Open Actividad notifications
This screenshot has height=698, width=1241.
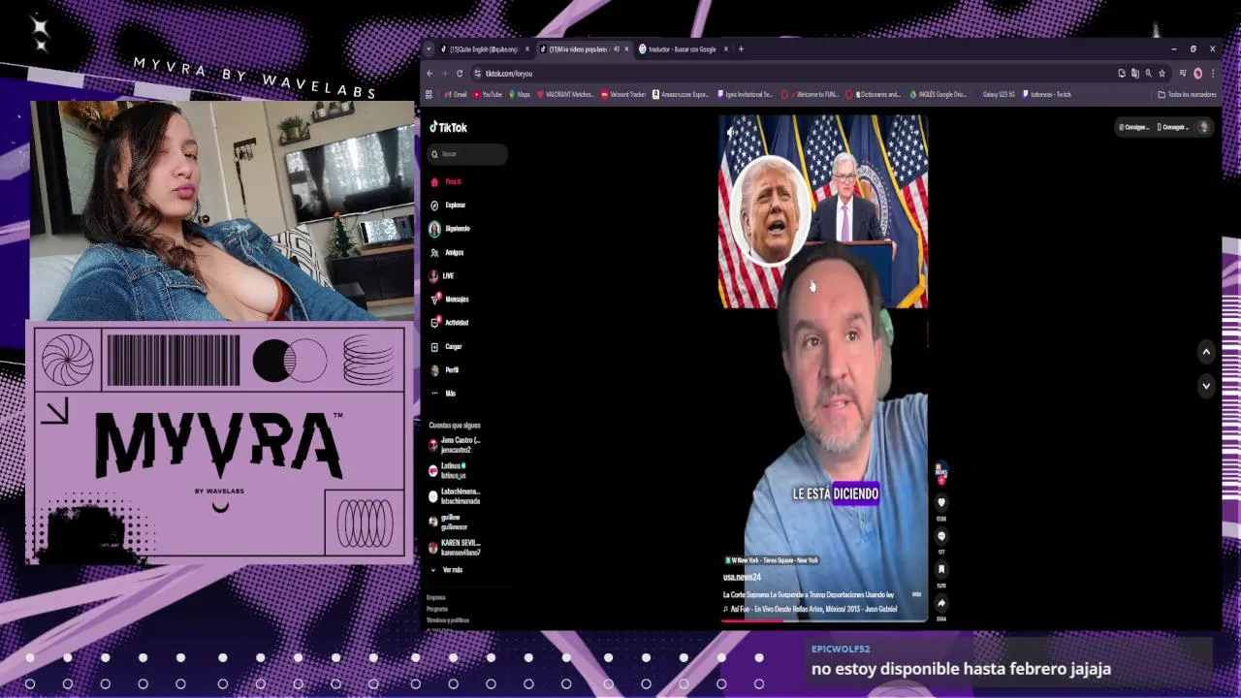click(x=450, y=323)
